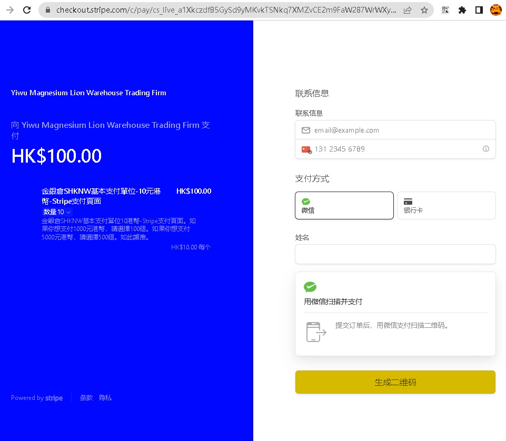
Task: Click the HK$10.00 每个 unit price text
Action: tap(191, 247)
